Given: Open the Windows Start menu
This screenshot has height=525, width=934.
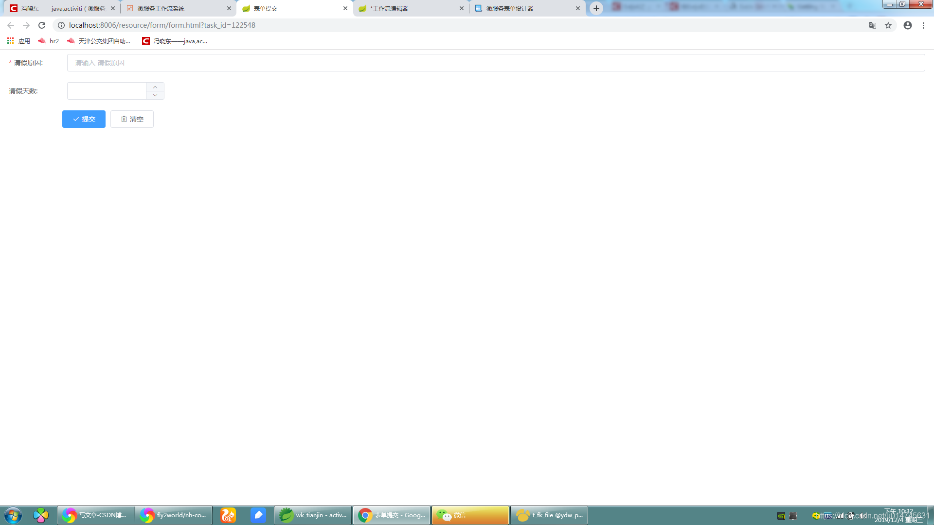Looking at the screenshot, I should [x=13, y=515].
